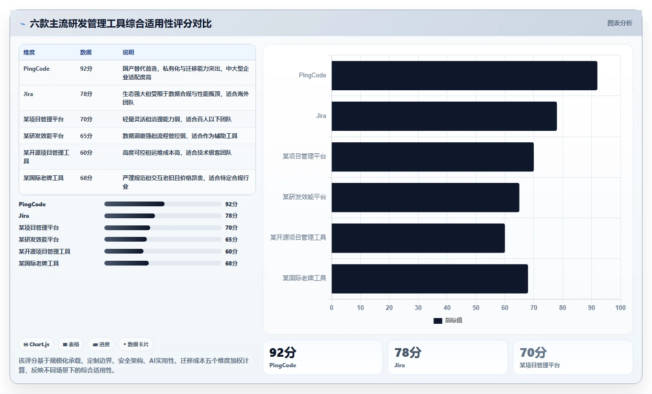652x394 pixels.
Task: Select the Jira cell in the table
Action: click(28, 94)
